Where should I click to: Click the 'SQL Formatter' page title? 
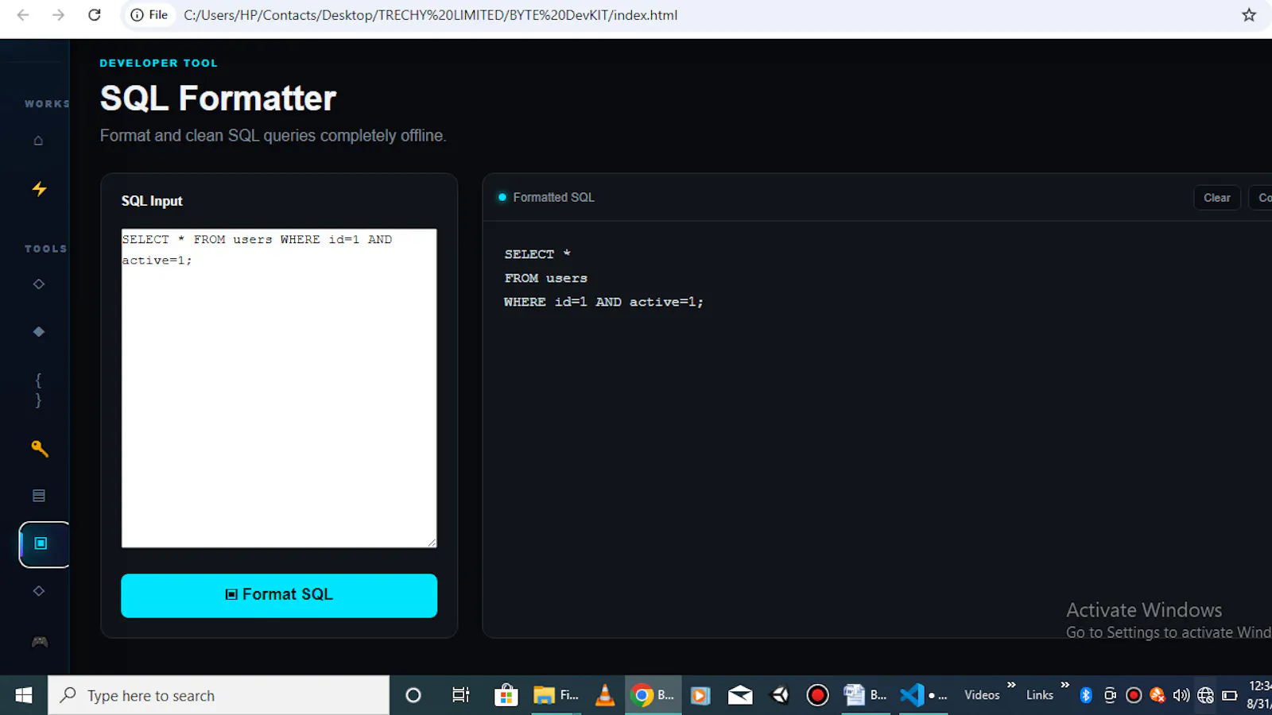click(218, 99)
